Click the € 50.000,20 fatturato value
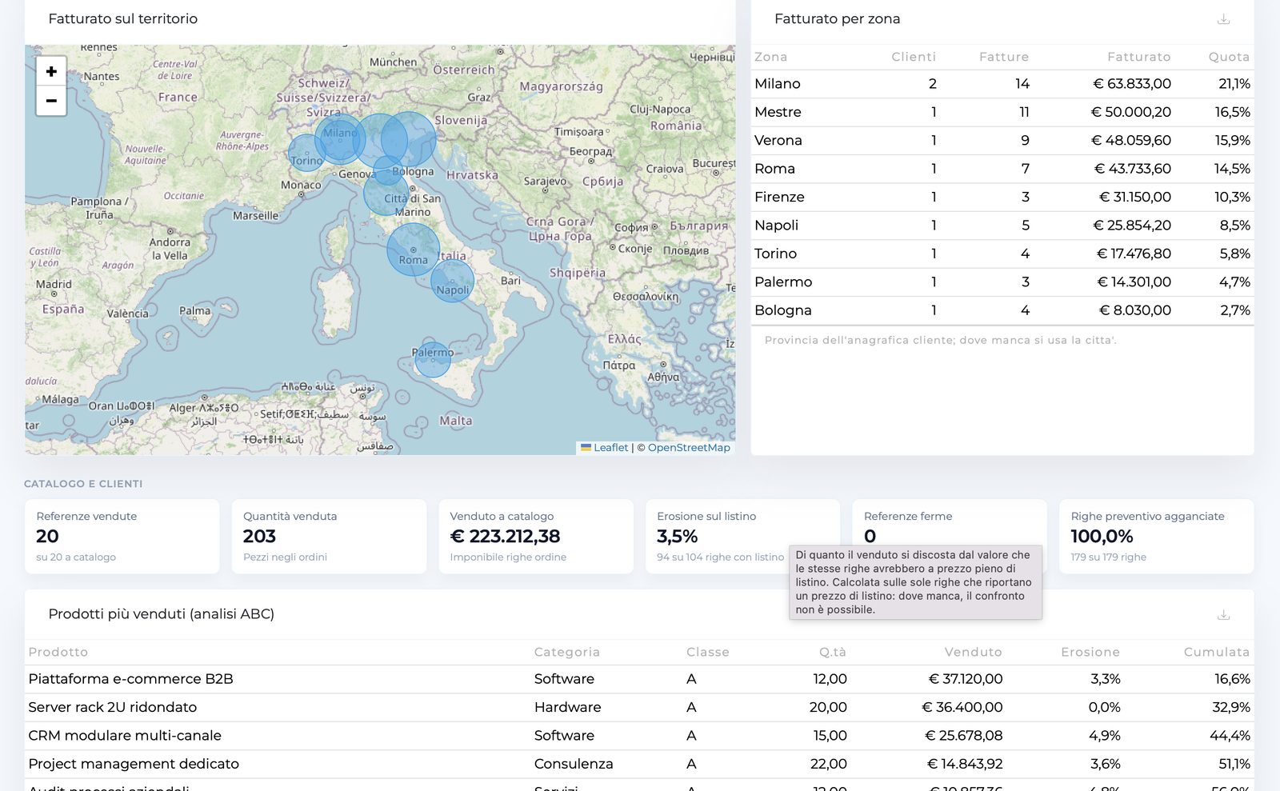The height and width of the screenshot is (791, 1280). (x=1131, y=112)
